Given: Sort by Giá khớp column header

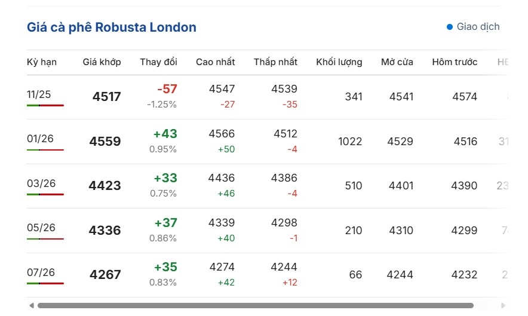Looking at the screenshot, I should [x=102, y=62].
